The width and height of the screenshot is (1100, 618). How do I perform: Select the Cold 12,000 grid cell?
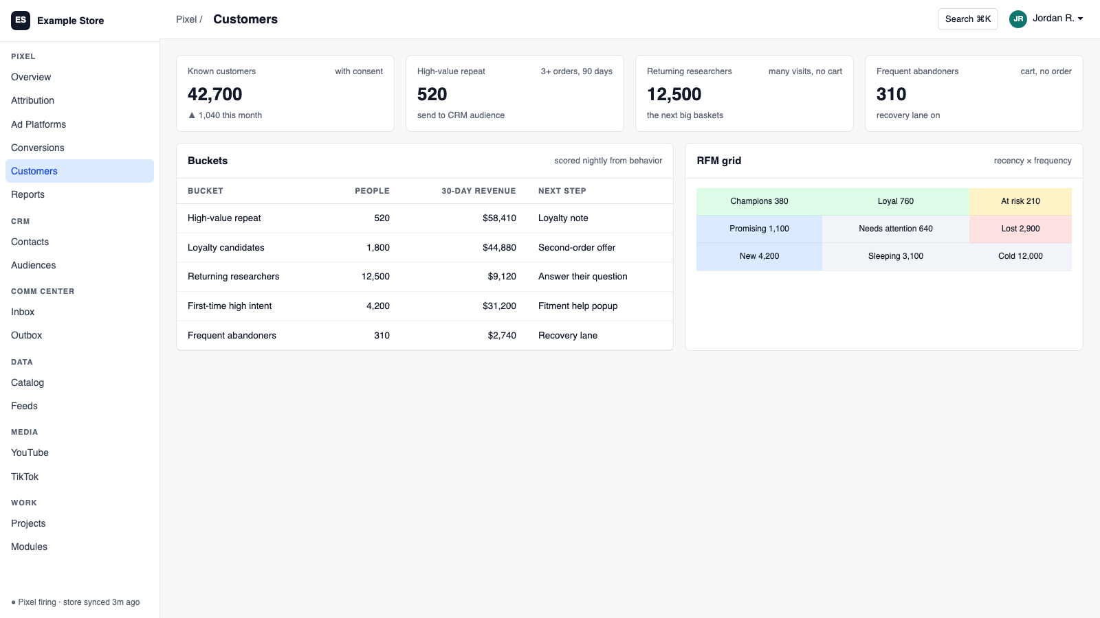coord(1020,256)
